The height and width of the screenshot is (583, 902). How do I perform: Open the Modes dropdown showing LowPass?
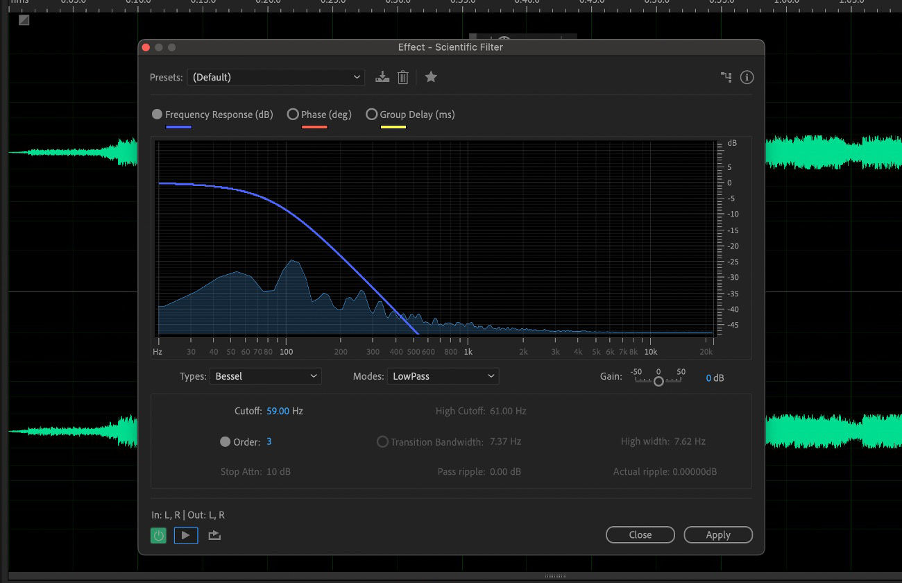click(443, 375)
